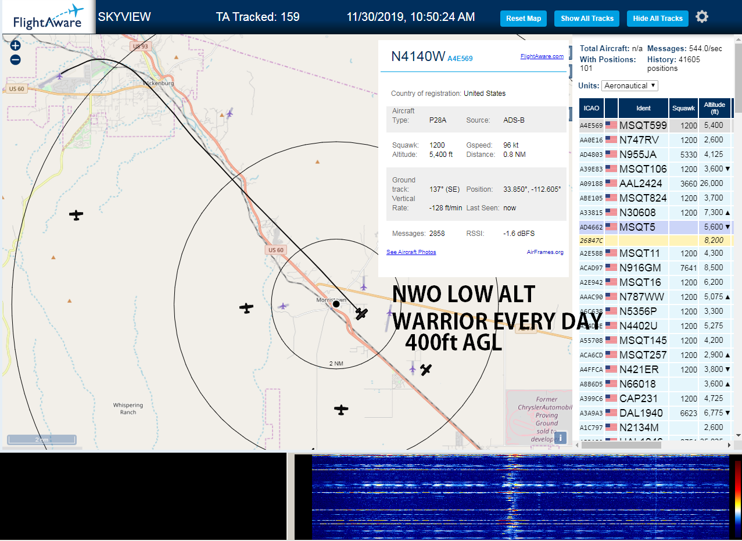Viewport: 742px width, 541px height.
Task: Select purple aircraft at Wickenburg airport
Action: pos(60,76)
